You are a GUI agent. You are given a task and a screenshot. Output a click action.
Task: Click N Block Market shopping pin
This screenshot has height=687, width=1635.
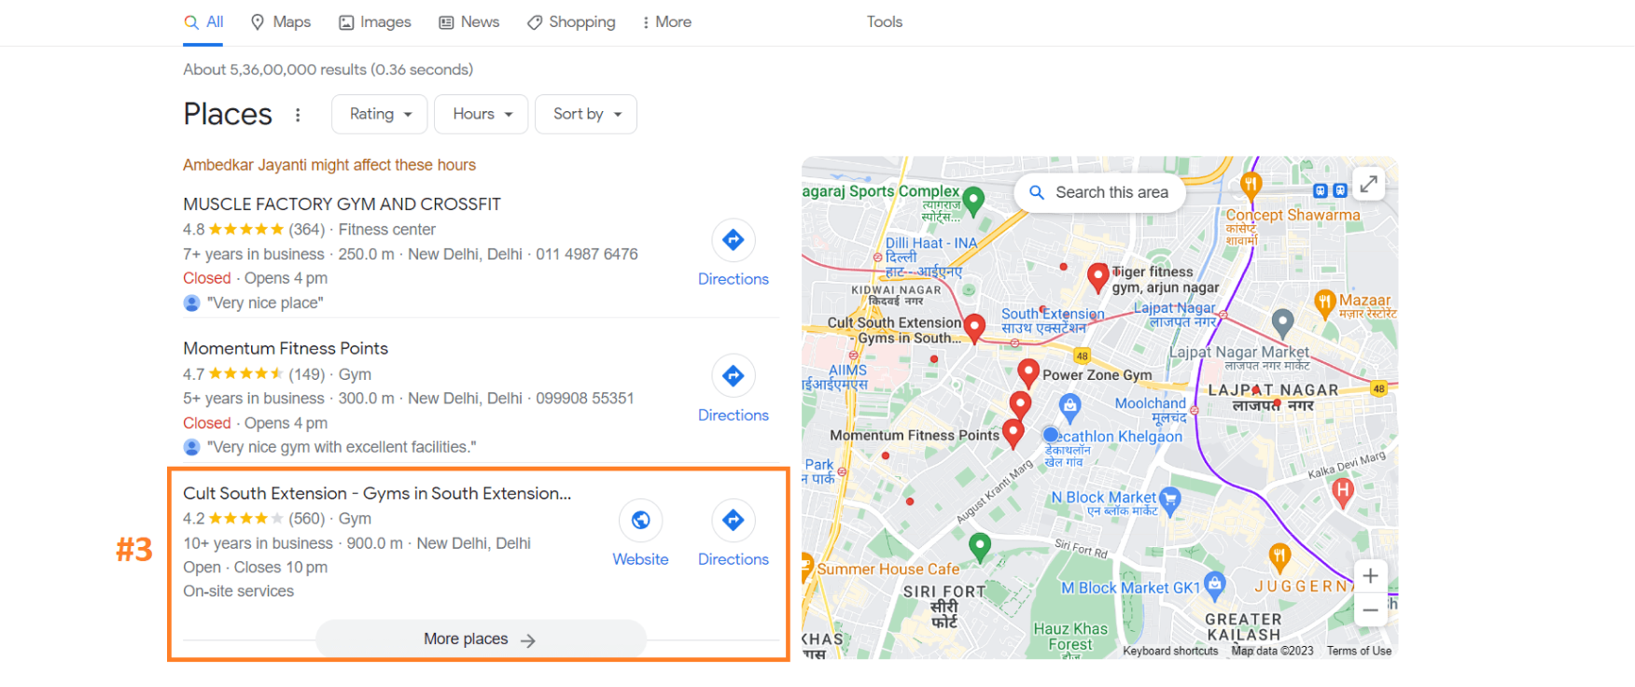1169,499
